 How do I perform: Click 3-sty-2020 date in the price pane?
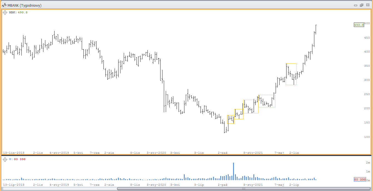(156, 153)
